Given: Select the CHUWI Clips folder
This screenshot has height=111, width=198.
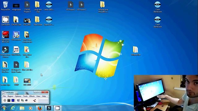Looking at the screenshot, I should click(x=16, y=21).
